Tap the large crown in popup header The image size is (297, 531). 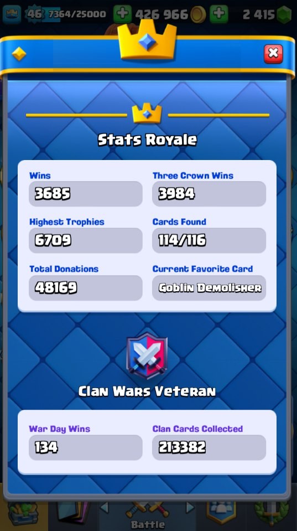(x=147, y=40)
